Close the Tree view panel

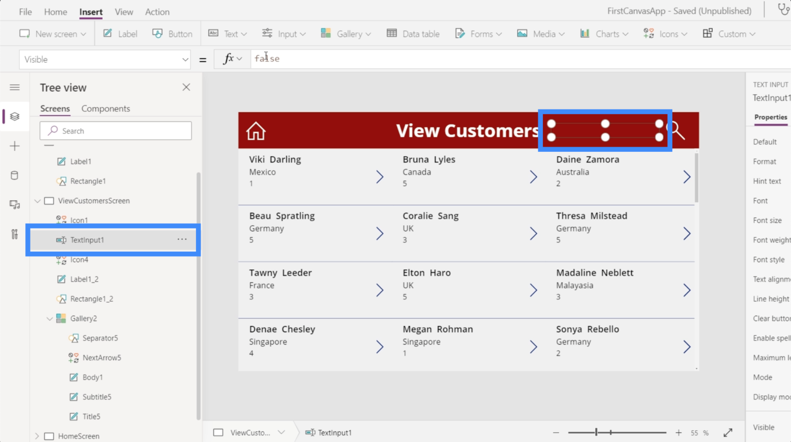tap(186, 87)
